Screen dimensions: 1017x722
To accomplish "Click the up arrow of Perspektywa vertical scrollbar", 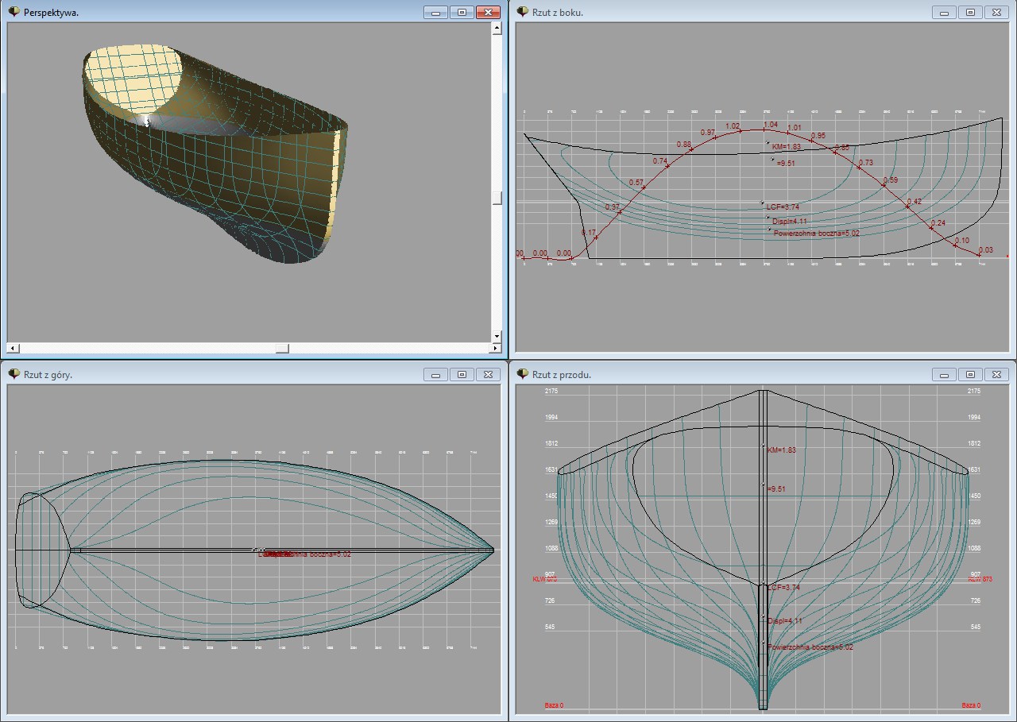I will [497, 29].
